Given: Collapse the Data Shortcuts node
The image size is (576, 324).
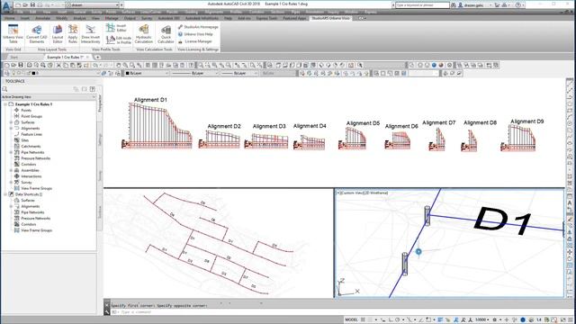Looking at the screenshot, I should click(5, 194).
